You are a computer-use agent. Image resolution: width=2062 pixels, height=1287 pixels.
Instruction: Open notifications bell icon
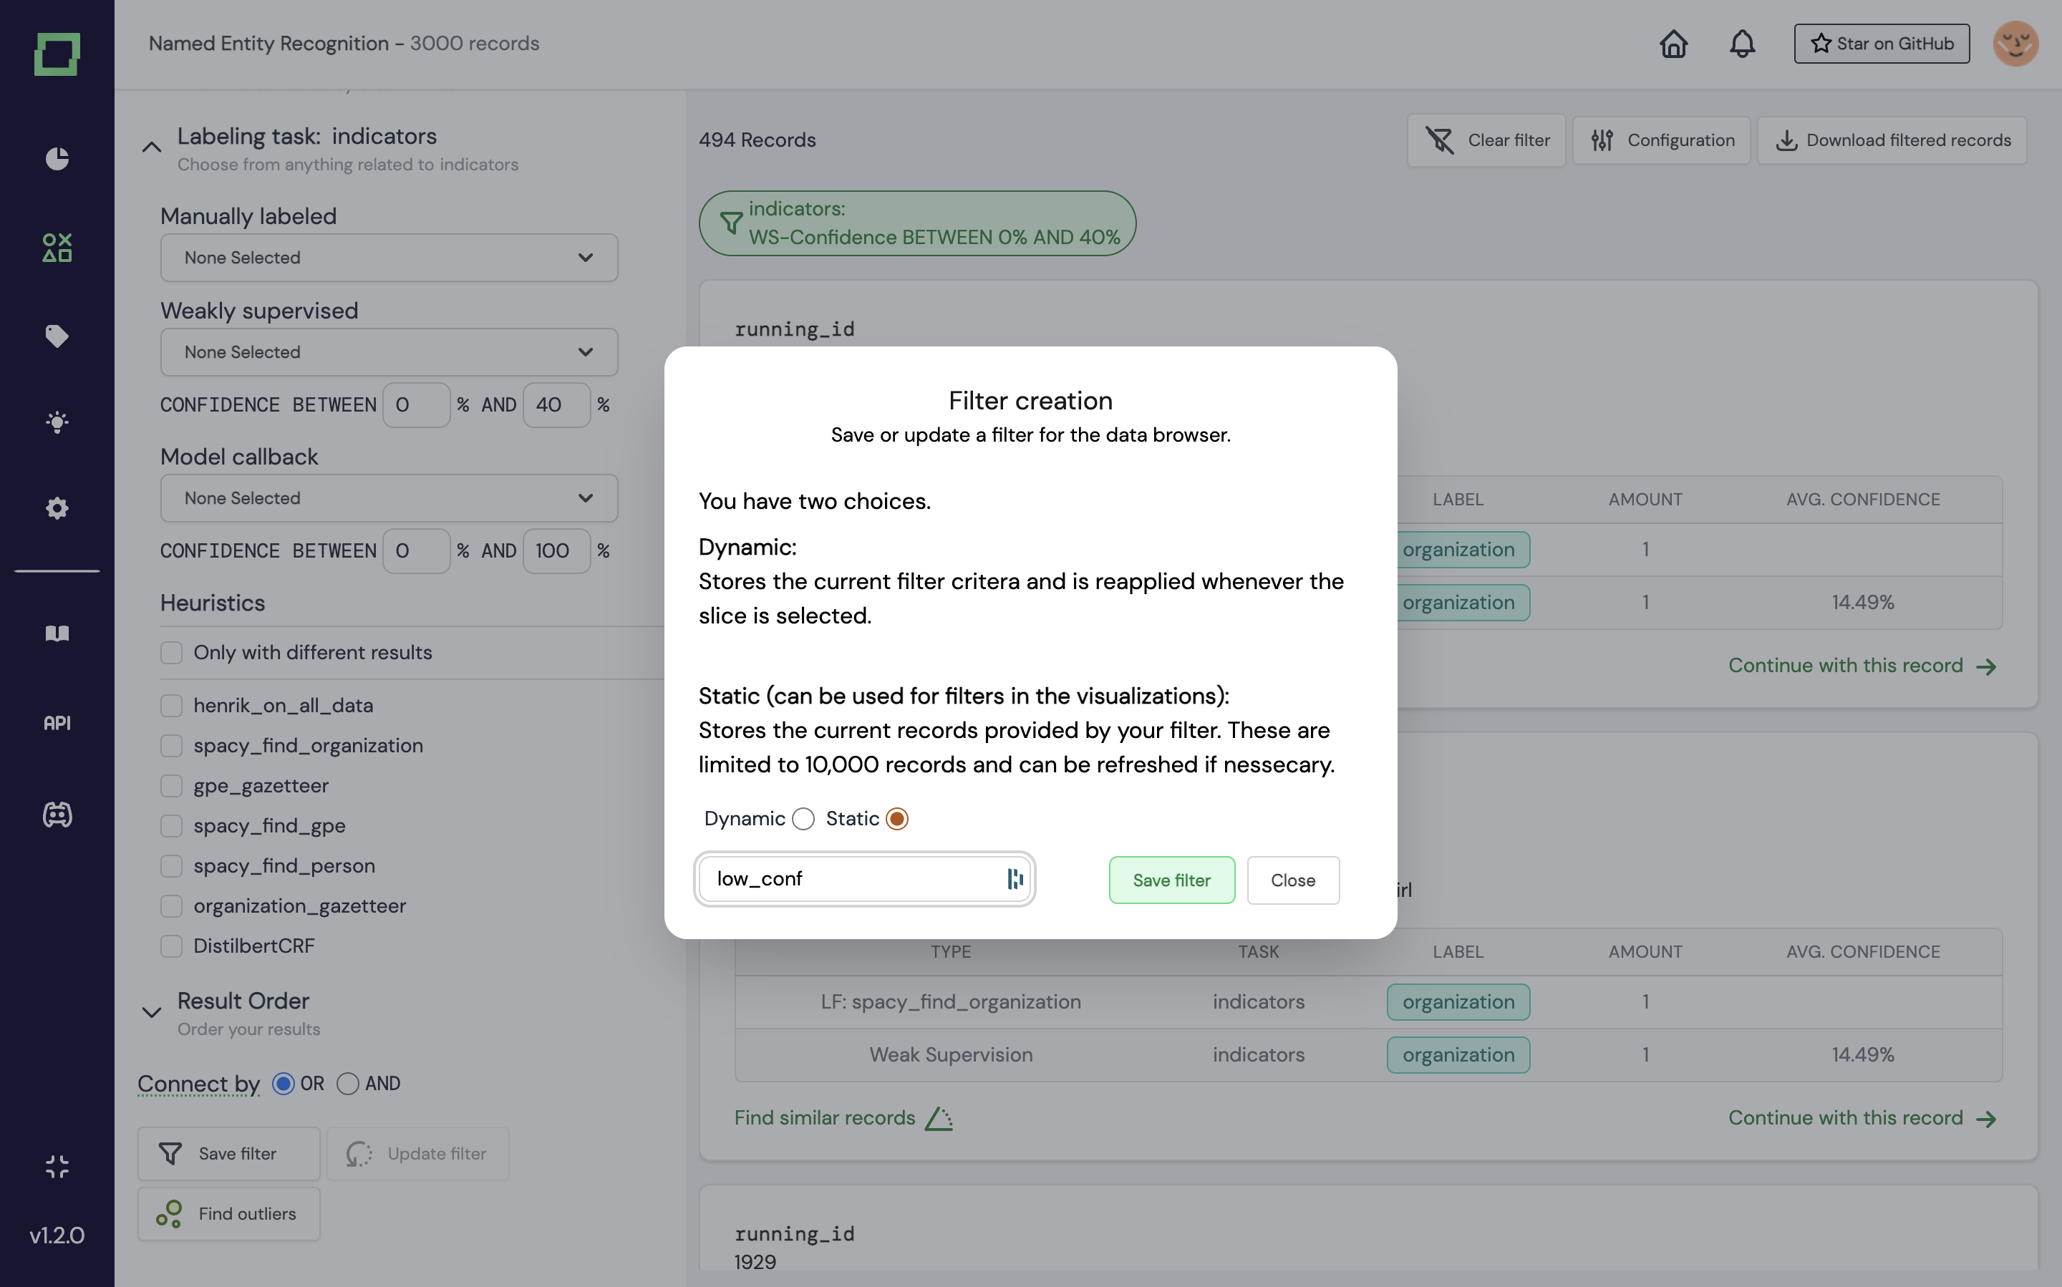pos(1742,44)
